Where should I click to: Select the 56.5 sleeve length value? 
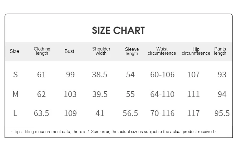pyautogui.click(x=130, y=113)
